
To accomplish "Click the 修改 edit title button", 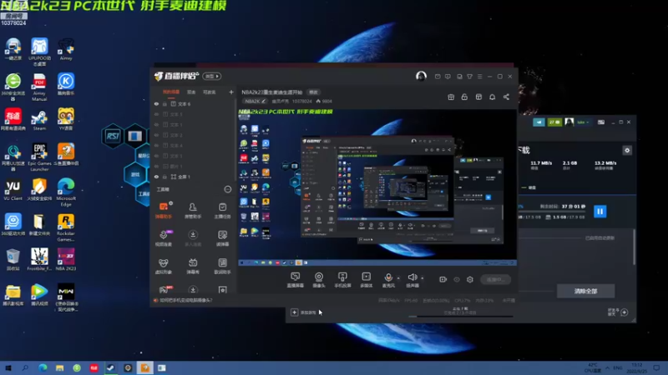I will (314, 92).
